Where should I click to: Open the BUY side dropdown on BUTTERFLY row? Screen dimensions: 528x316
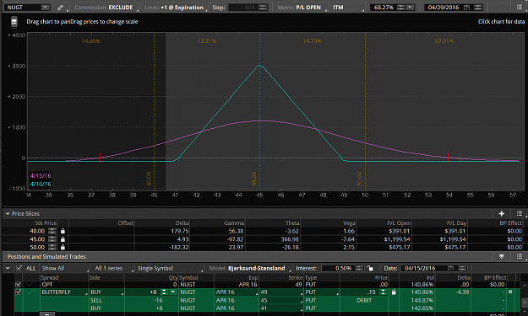point(106,292)
